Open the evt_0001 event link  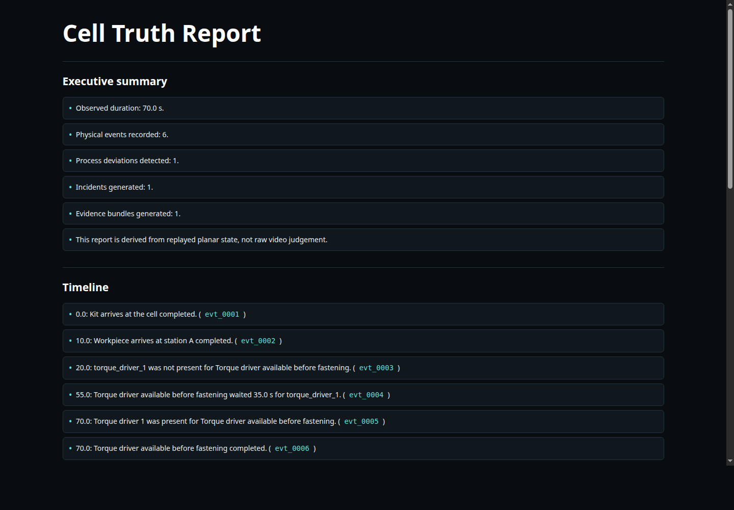222,315
